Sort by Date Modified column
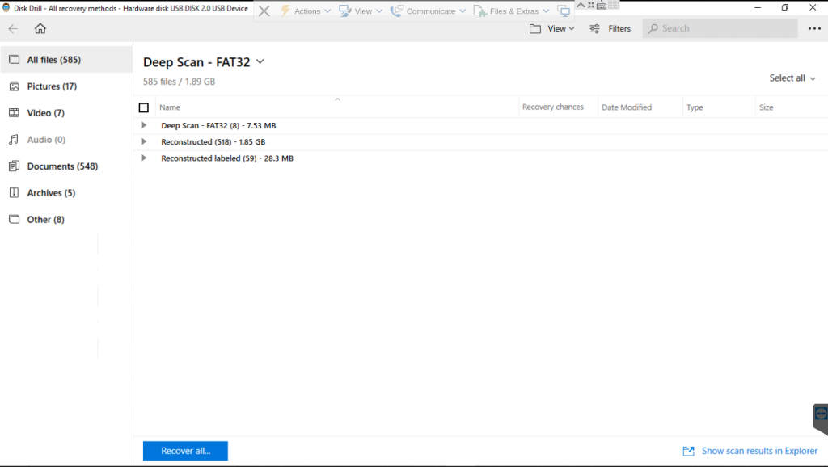This screenshot has height=467, width=828. [x=627, y=107]
